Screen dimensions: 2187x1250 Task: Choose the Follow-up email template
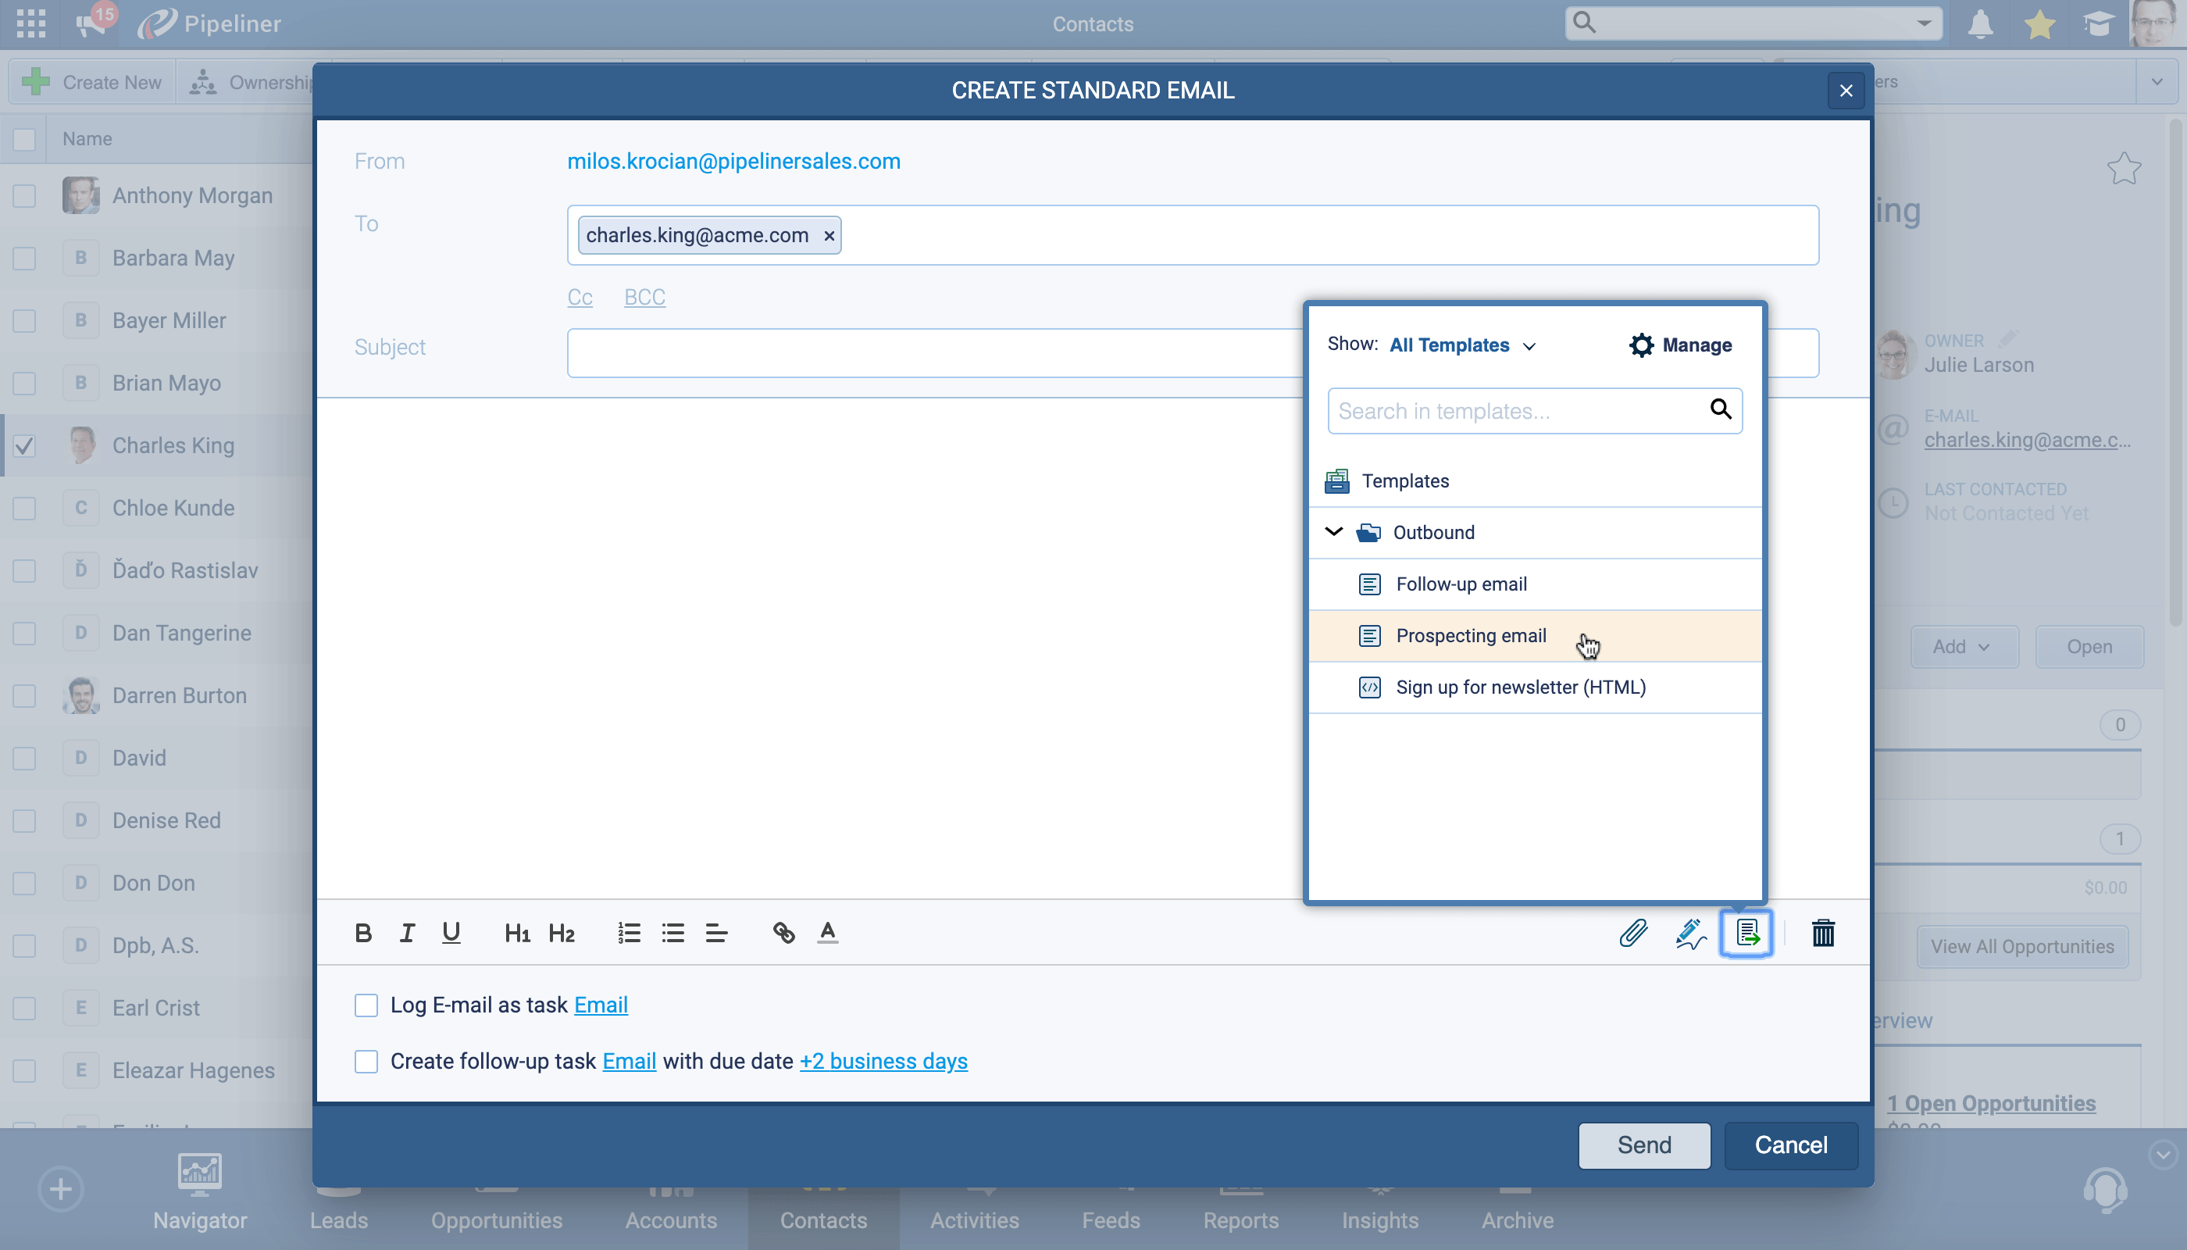click(1461, 584)
